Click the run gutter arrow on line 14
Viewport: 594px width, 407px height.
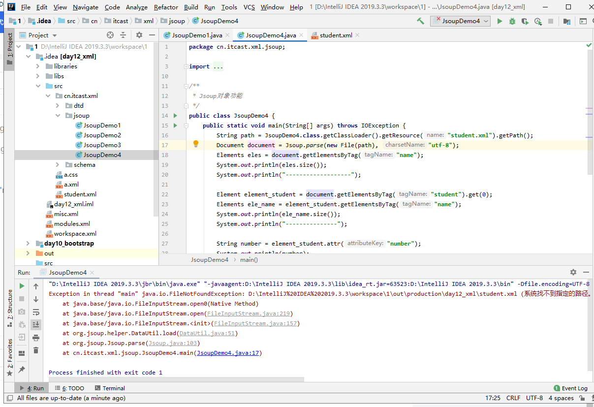[175, 116]
